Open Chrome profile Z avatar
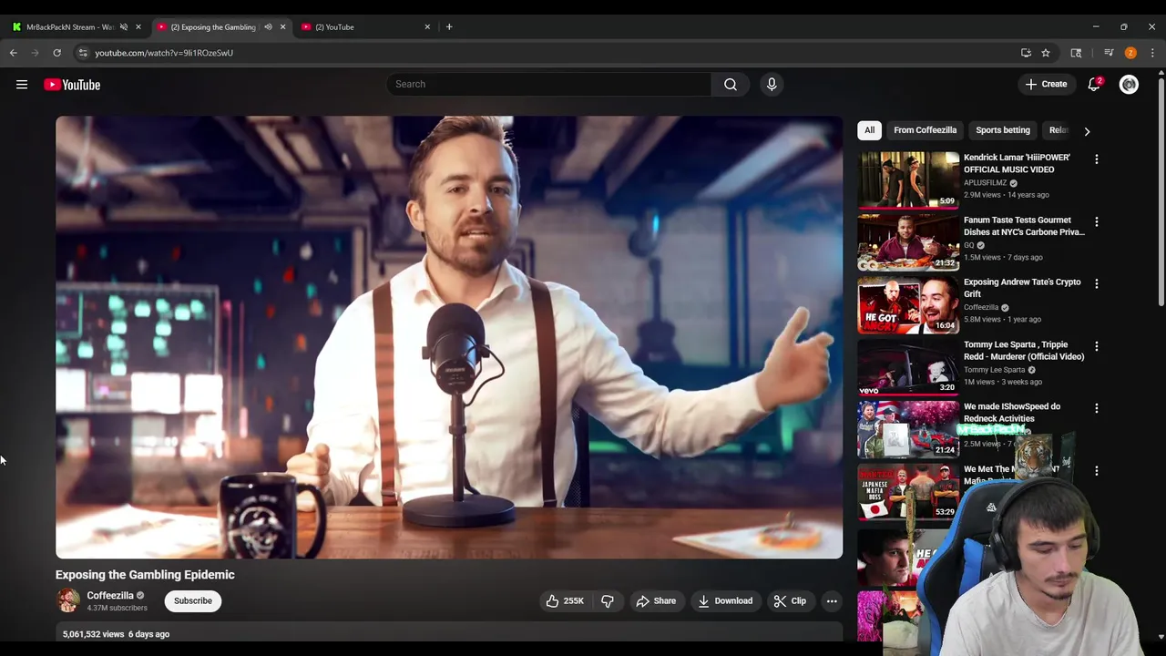This screenshot has width=1166, height=656. click(x=1130, y=53)
